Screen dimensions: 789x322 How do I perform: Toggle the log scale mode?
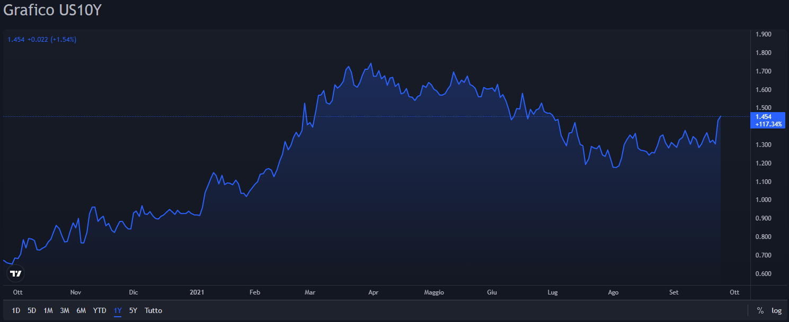point(776,310)
